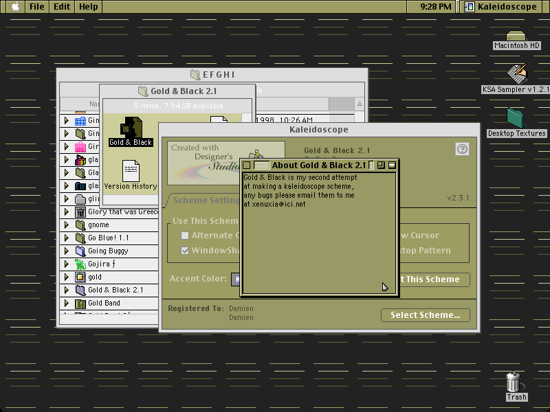The image size is (550, 412).
Task: Select the KSA Sampler v1.2.1 desktop icon
Action: click(517, 74)
